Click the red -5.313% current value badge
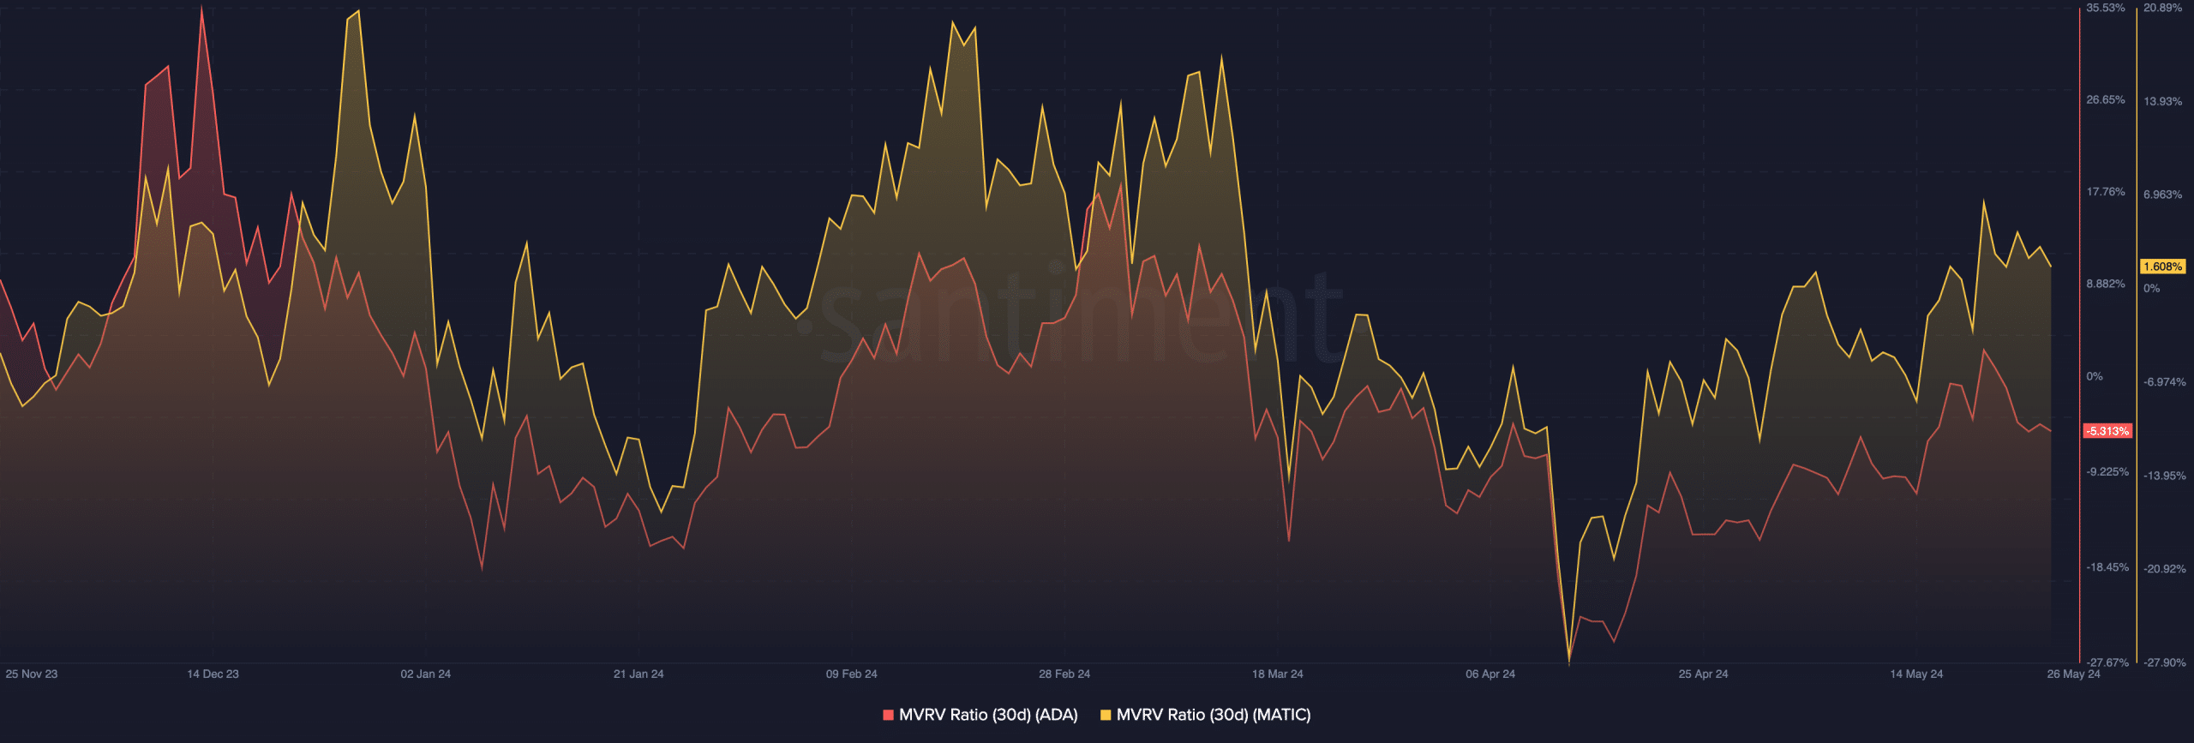The image size is (2194, 743). coord(2107,431)
